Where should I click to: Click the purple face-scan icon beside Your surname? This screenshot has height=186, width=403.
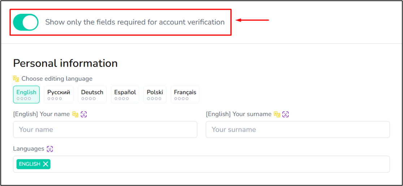pos(286,114)
